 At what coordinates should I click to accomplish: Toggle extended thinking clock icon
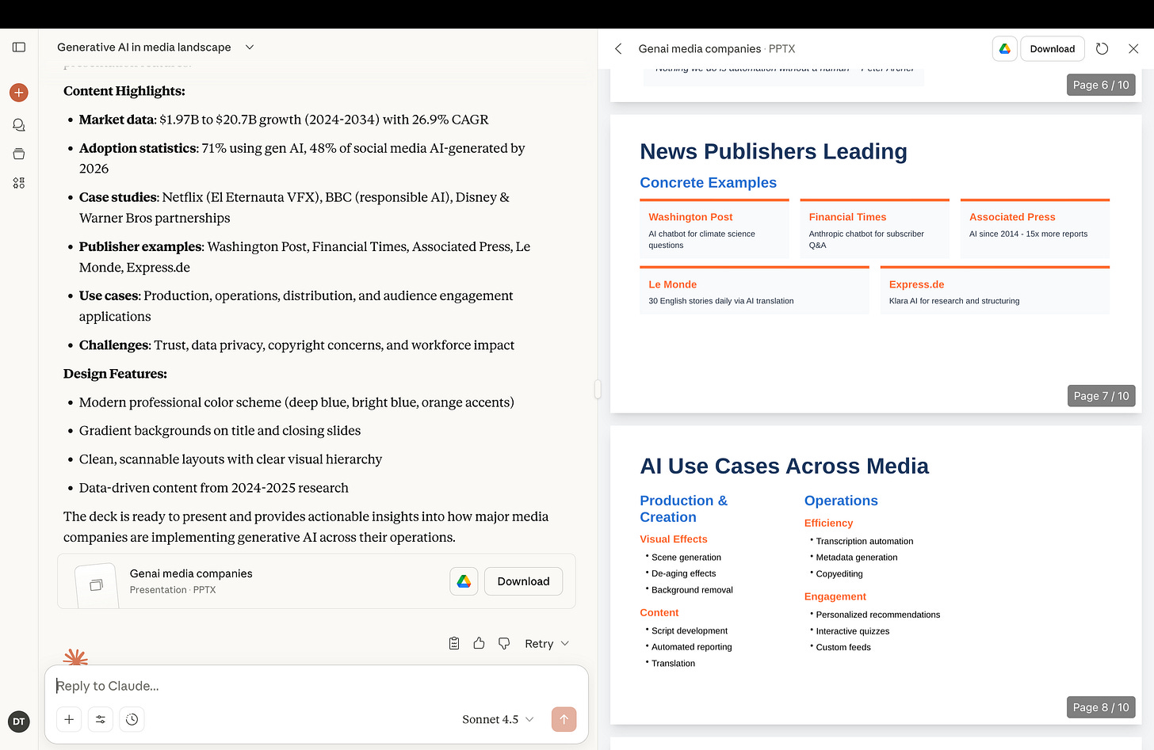[x=132, y=719]
